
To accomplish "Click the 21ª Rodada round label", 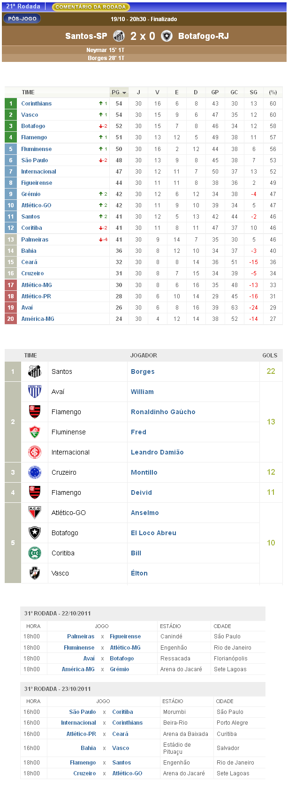I will coord(23,7).
